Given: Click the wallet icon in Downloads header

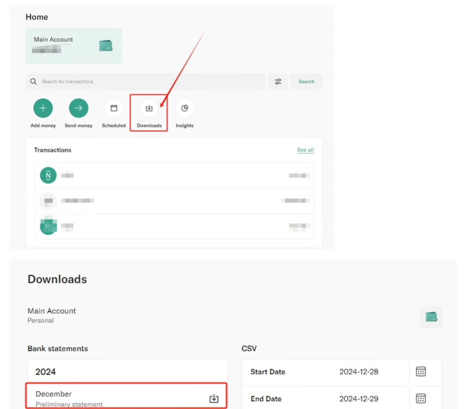Looking at the screenshot, I should pos(431,317).
